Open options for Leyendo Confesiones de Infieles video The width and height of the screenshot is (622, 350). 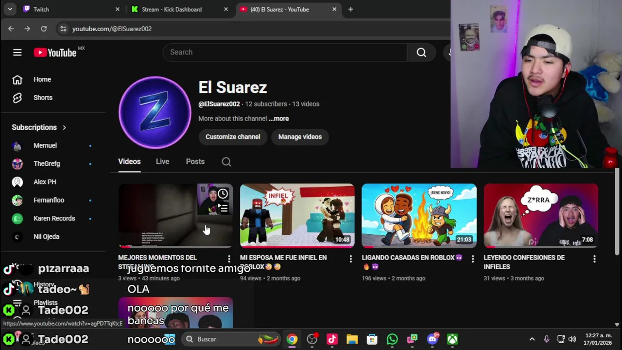[594, 259]
